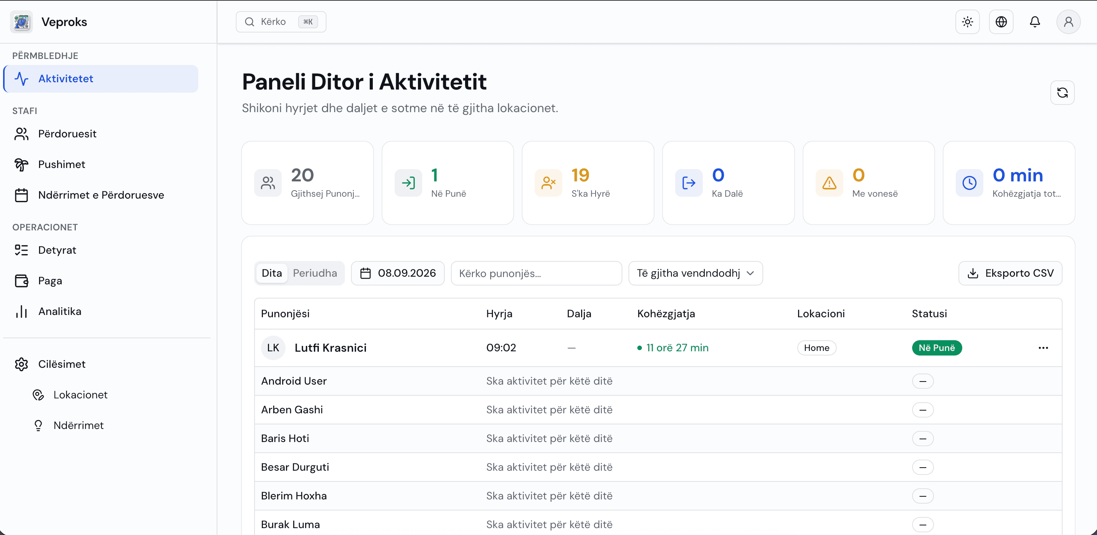Image resolution: width=1097 pixels, height=535 pixels.
Task: Click the Në Punë status badge
Action: (937, 348)
